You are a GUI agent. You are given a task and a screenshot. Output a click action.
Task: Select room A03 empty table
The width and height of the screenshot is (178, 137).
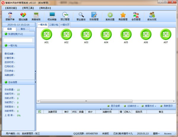click(86, 35)
